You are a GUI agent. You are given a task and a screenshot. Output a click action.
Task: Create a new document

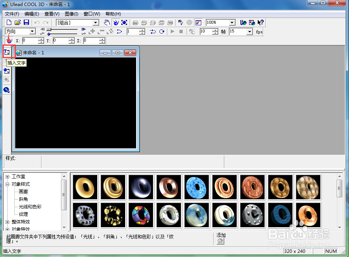click(x=9, y=23)
